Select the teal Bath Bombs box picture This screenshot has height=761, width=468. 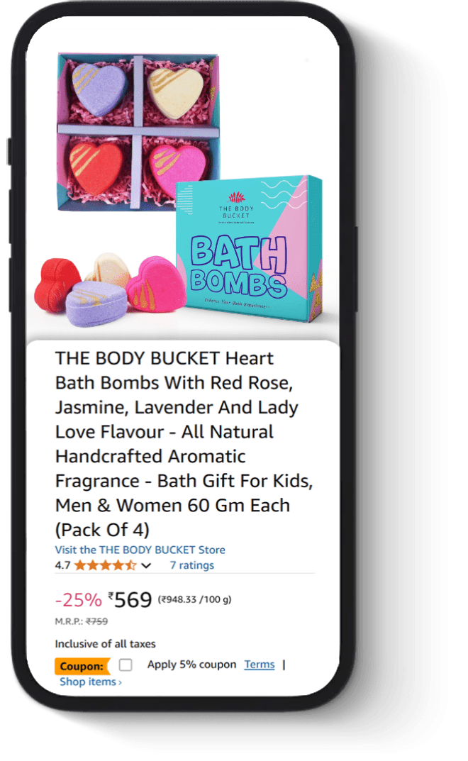point(249,248)
